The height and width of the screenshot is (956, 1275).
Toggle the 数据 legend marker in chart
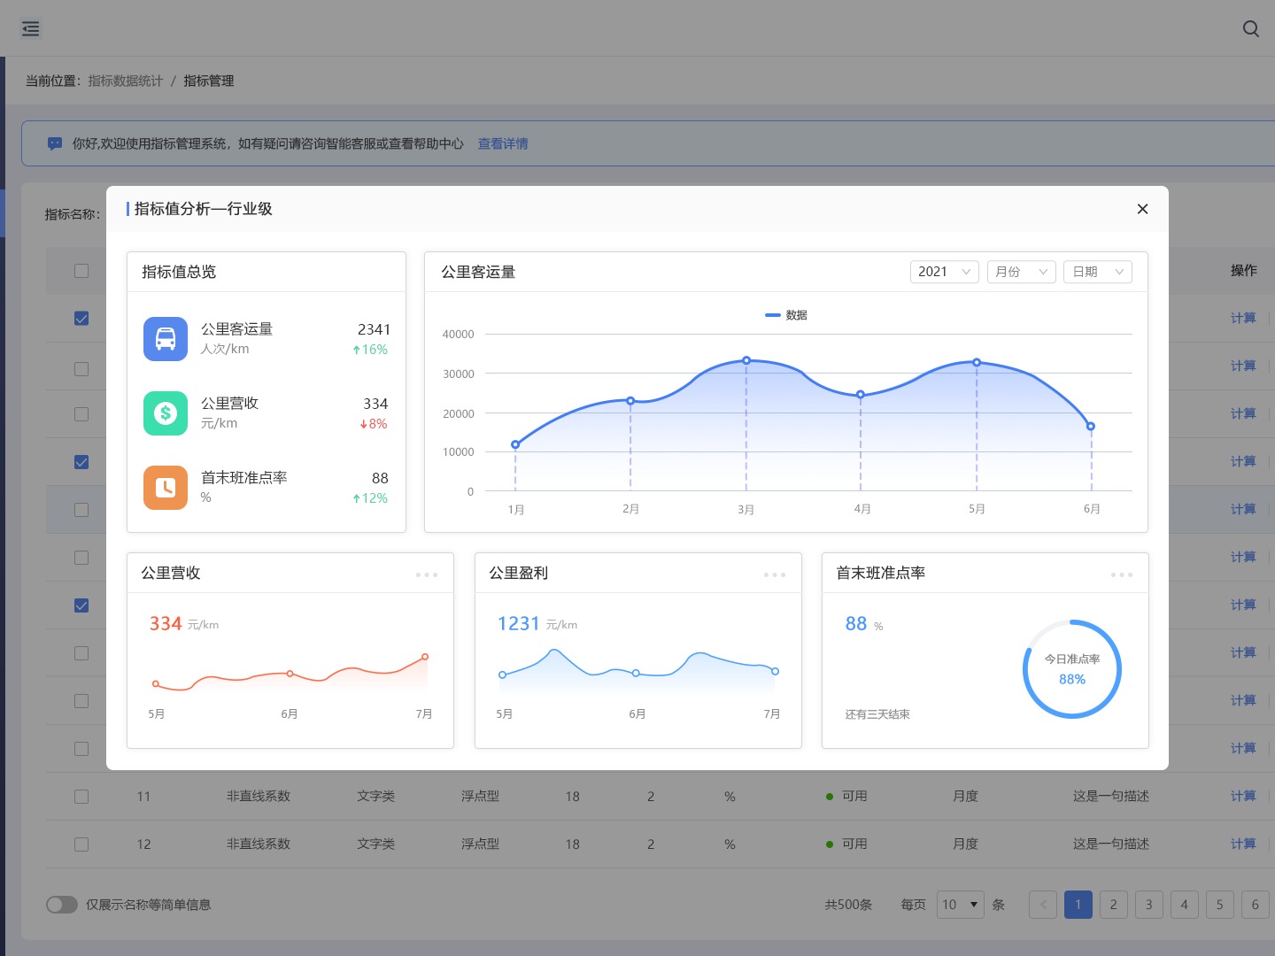tap(773, 315)
